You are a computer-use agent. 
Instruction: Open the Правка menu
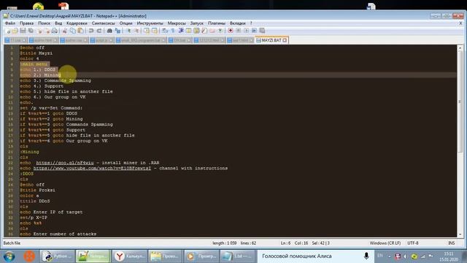pyautogui.click(x=26, y=23)
